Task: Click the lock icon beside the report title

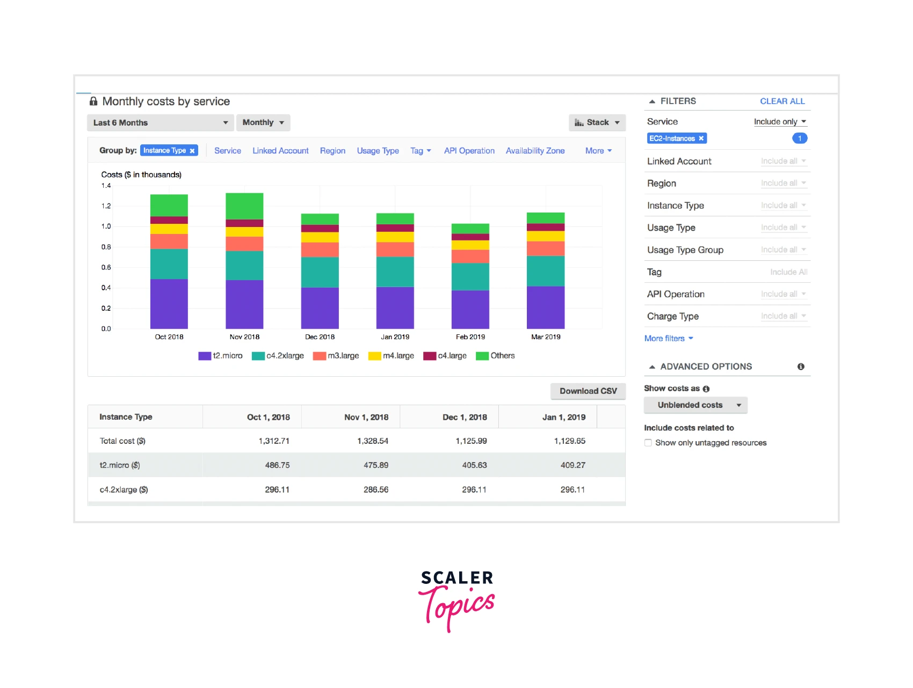Action: (93, 101)
